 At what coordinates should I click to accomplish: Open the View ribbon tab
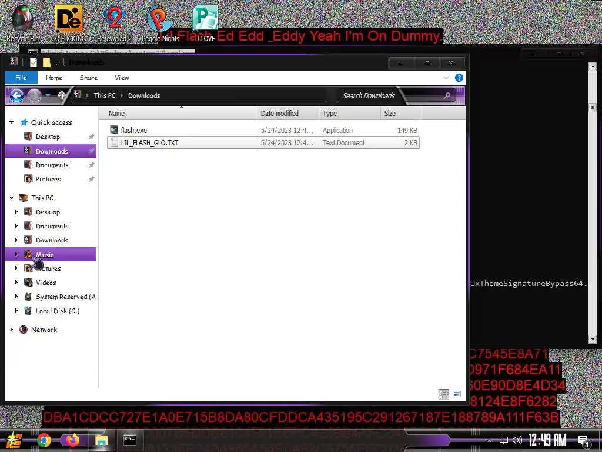pyautogui.click(x=122, y=78)
